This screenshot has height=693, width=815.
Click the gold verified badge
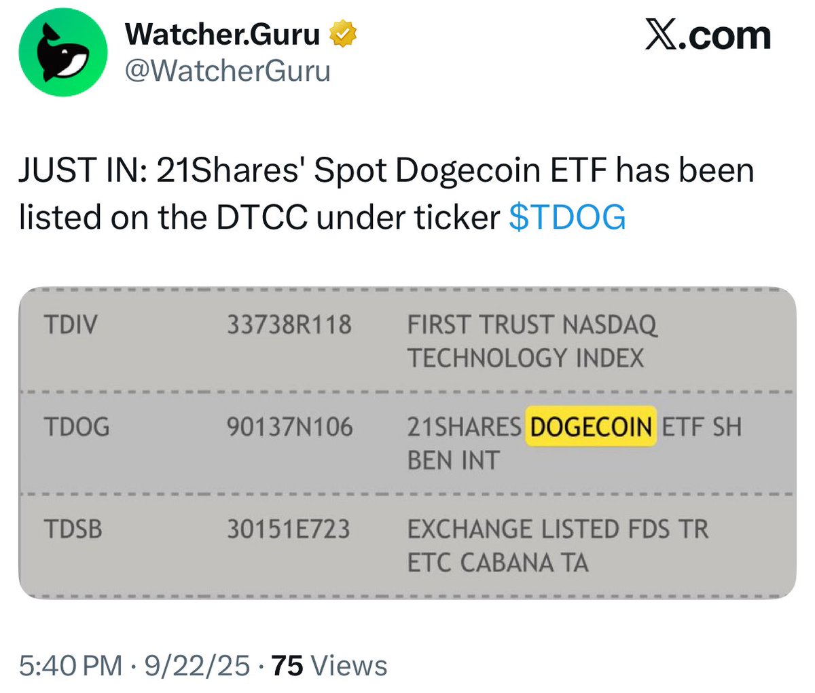(344, 35)
